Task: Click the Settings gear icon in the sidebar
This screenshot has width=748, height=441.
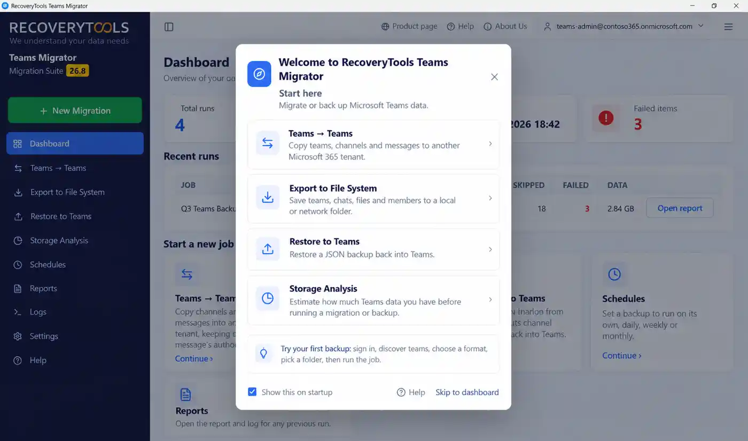Action: point(18,336)
